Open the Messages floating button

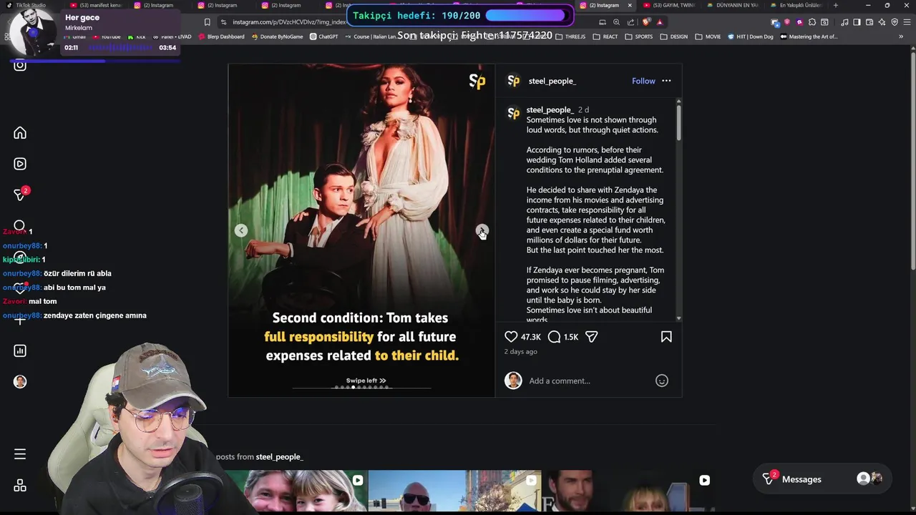point(822,479)
